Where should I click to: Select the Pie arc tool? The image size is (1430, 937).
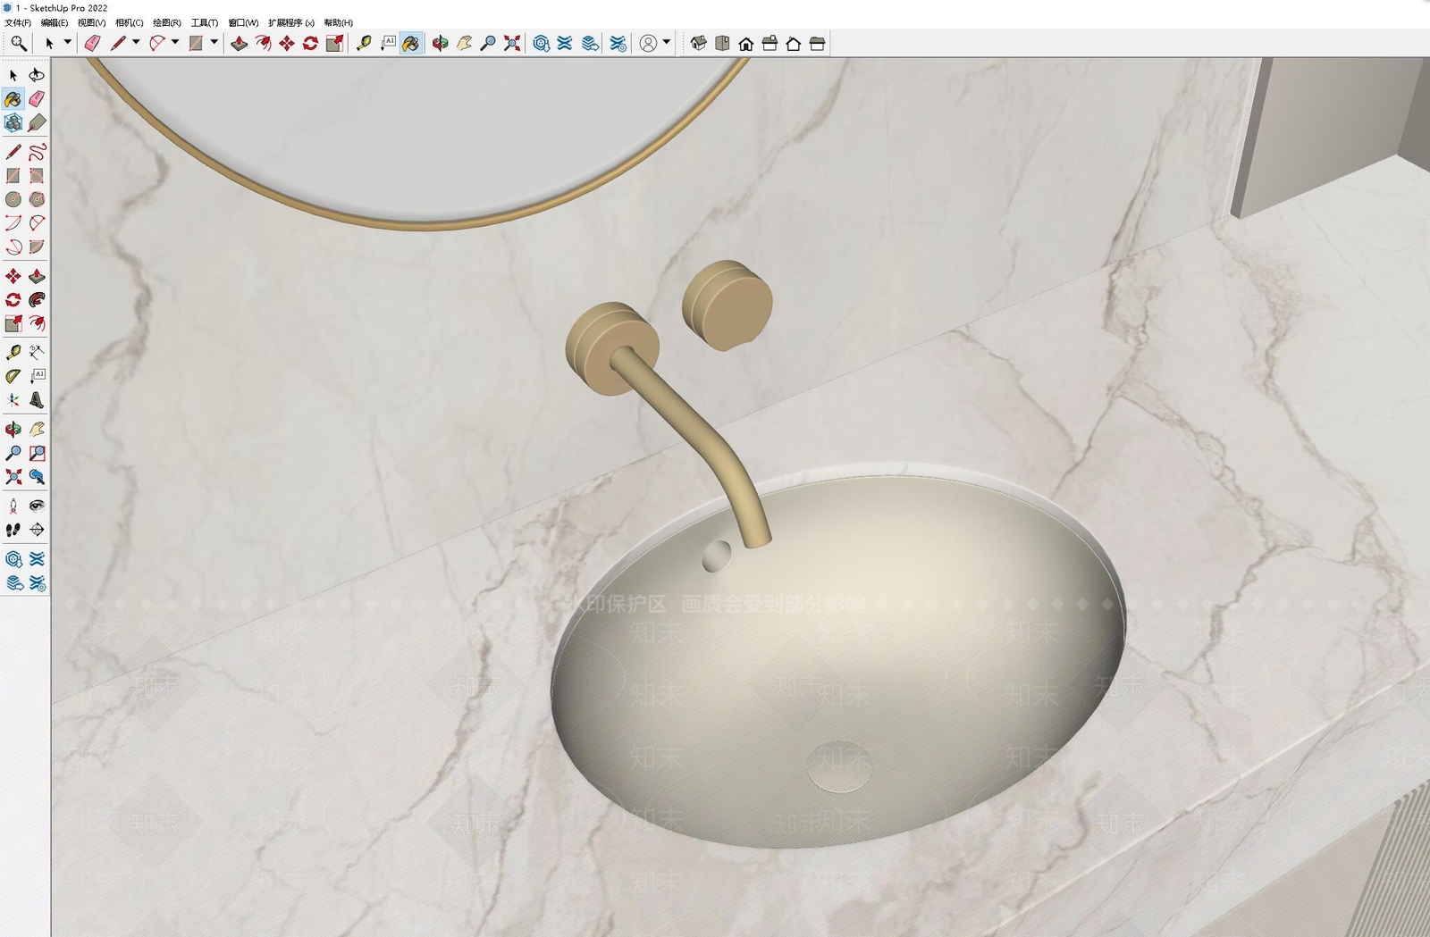click(37, 247)
